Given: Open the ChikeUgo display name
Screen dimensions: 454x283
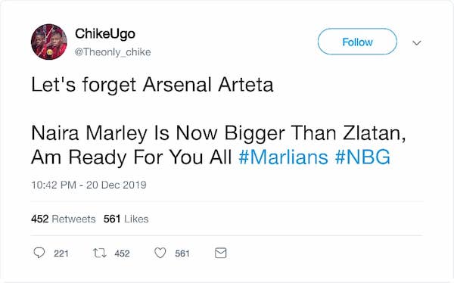Looking at the screenshot, I should tap(105, 33).
